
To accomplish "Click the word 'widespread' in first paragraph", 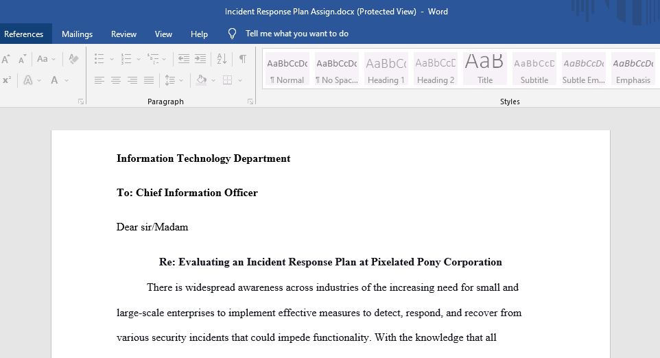I will 210,288.
